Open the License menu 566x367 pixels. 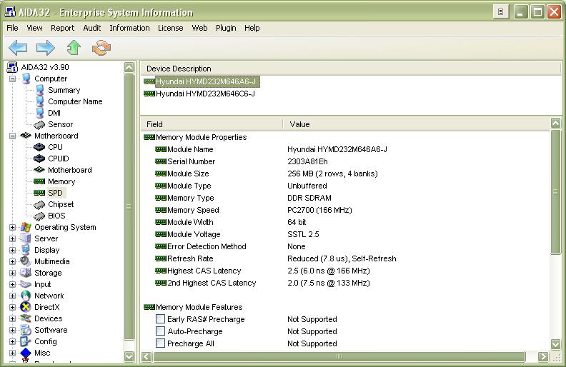click(x=170, y=28)
